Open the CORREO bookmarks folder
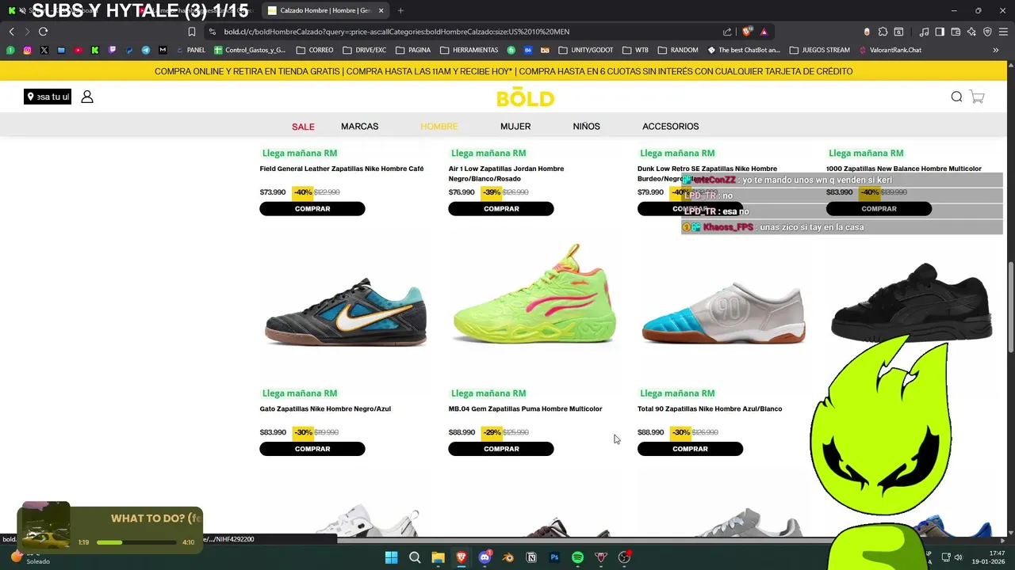The width and height of the screenshot is (1015, 570). (315, 50)
